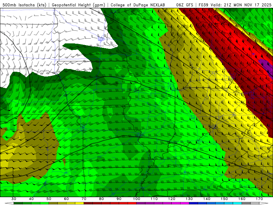Click the purple colorbar swatch beginning at 100

coord(141,203)
